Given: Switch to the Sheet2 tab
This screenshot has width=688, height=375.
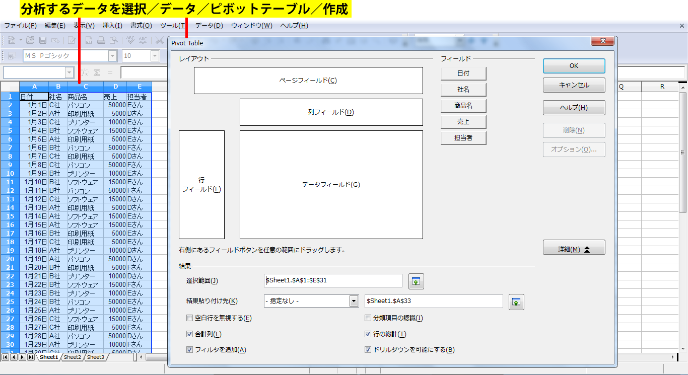Looking at the screenshot, I should (73, 357).
